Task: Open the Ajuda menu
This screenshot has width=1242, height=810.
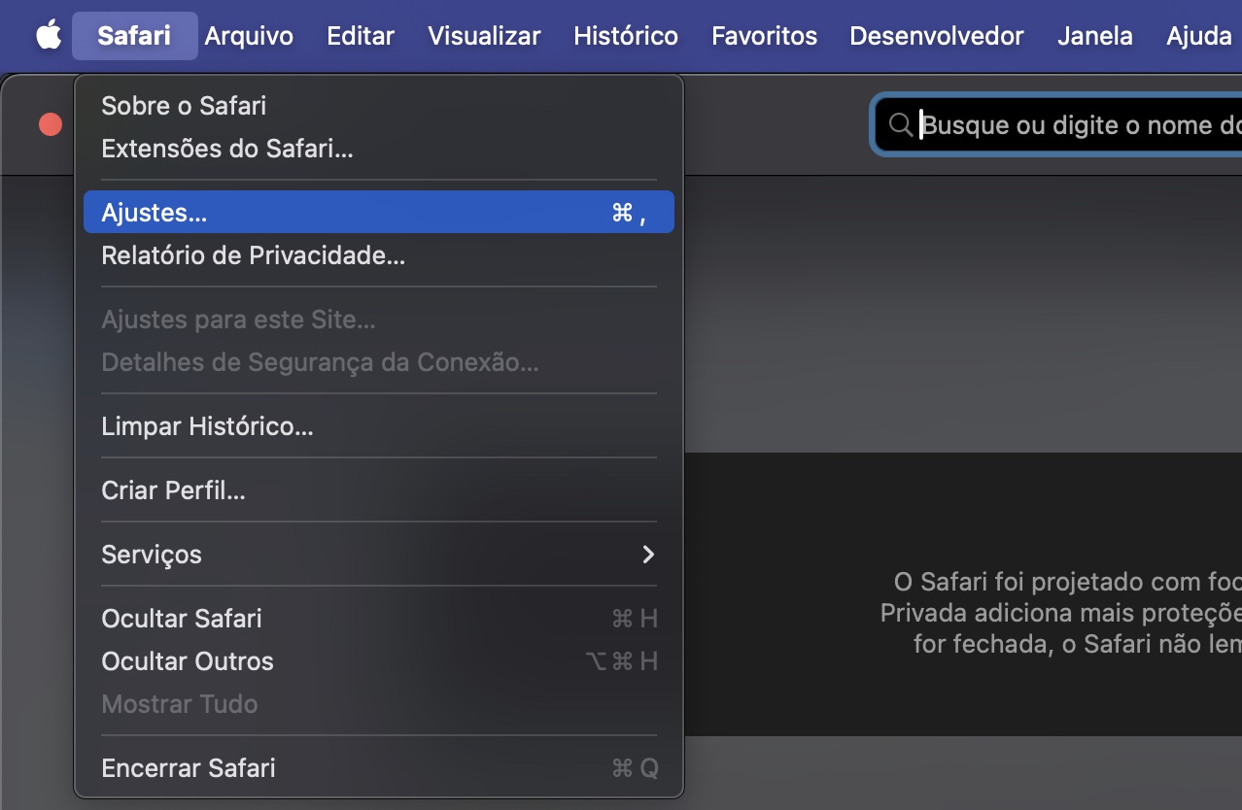Action: point(1198,35)
